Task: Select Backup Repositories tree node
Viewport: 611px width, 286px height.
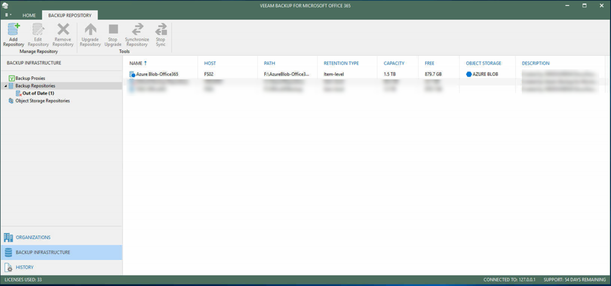Action: click(35, 86)
